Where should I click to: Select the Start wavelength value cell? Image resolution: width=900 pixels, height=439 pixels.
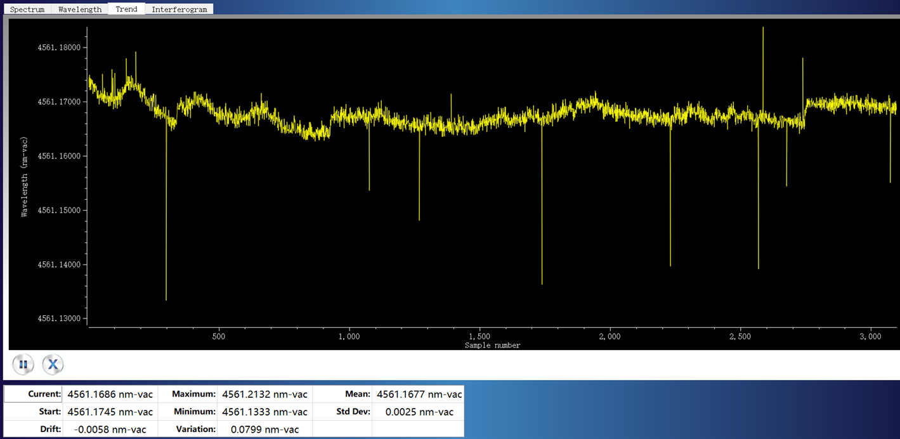coord(110,412)
